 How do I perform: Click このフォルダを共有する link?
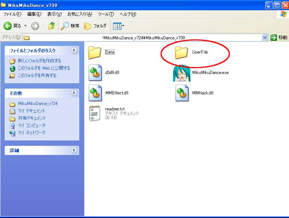[37, 75]
